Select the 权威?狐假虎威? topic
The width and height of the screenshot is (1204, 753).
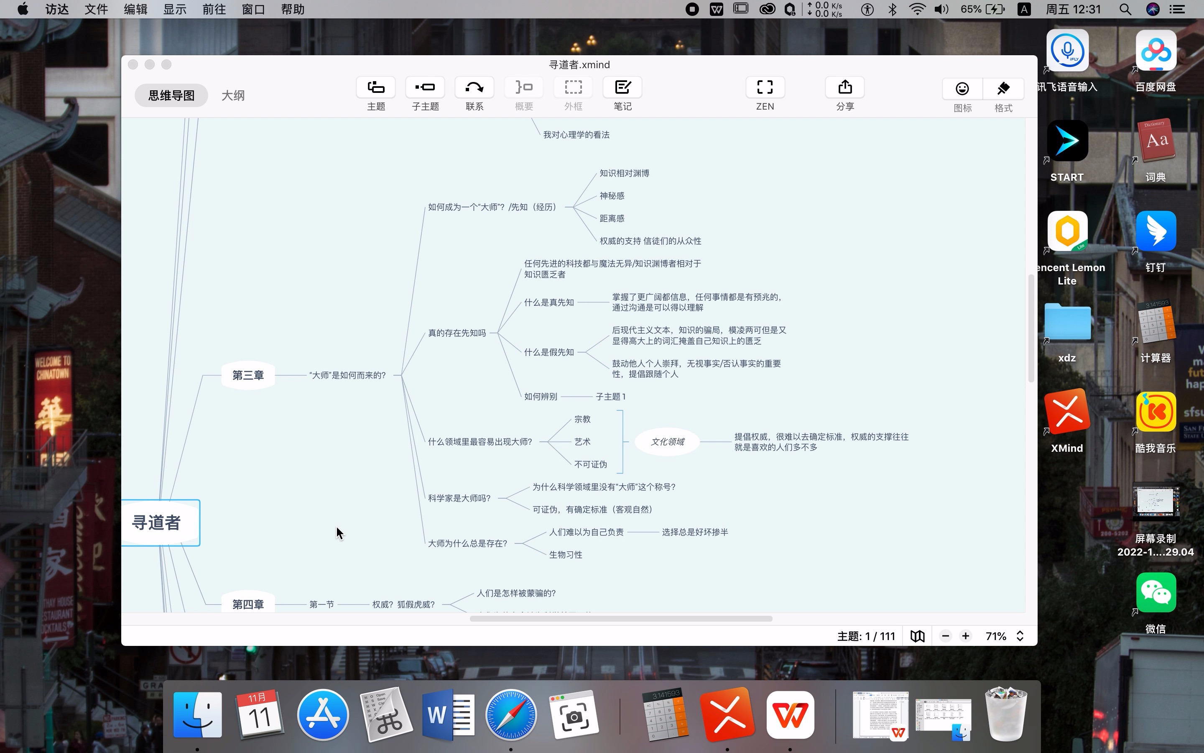coord(403,604)
